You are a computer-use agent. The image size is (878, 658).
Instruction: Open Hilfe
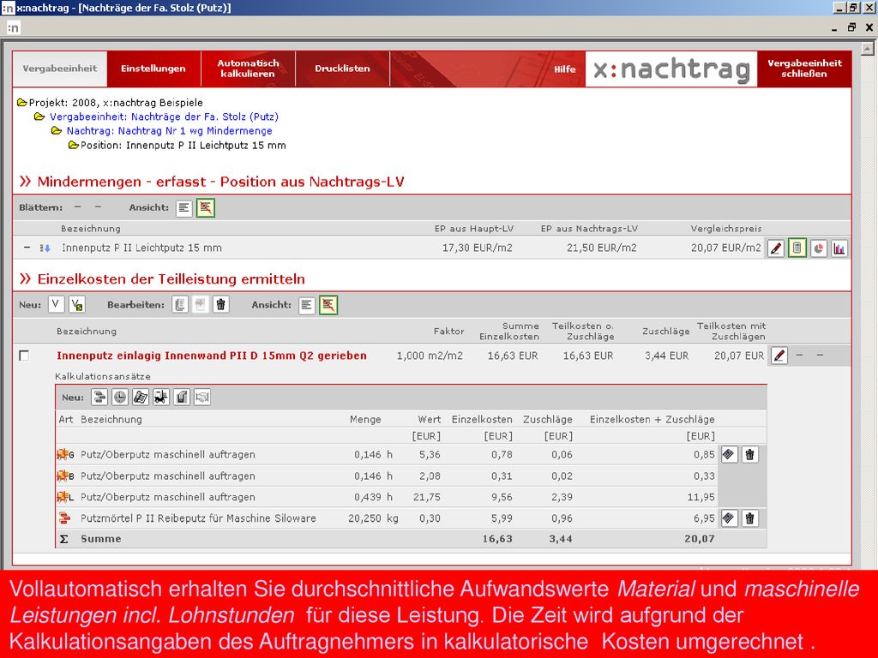pyautogui.click(x=564, y=69)
